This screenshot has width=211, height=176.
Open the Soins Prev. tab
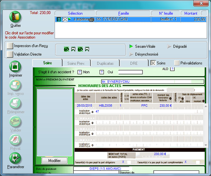point(76,63)
